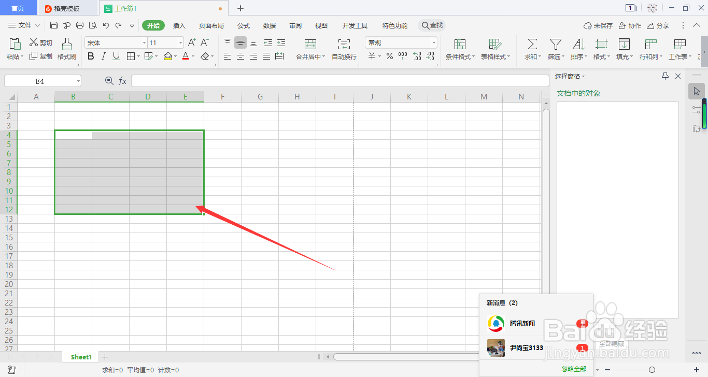Pin the selection pane (选择窗格)
This screenshot has height=377, width=708.
[x=665, y=76]
